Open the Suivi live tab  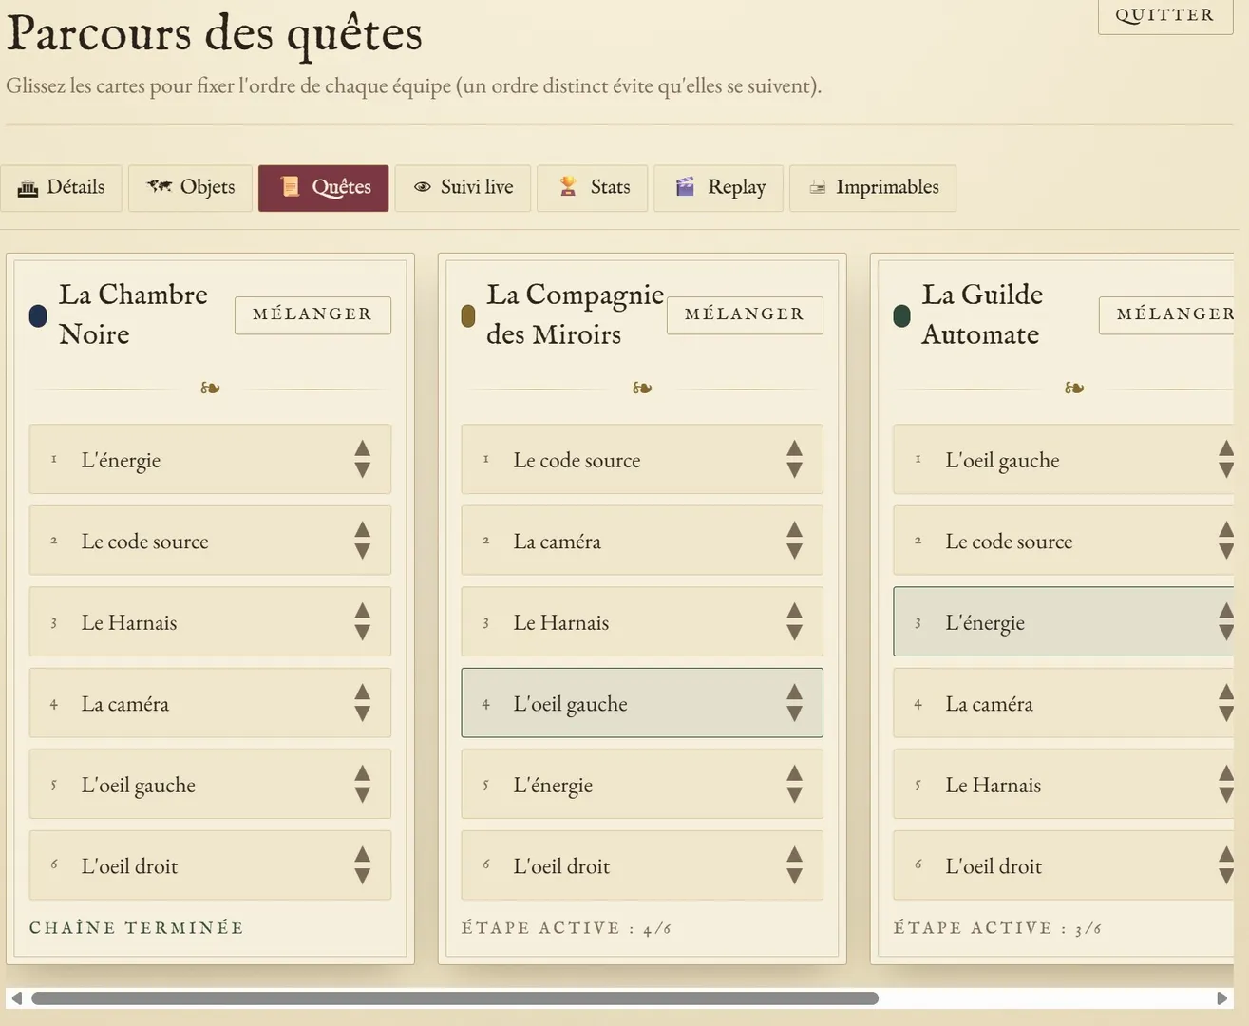[x=464, y=188]
